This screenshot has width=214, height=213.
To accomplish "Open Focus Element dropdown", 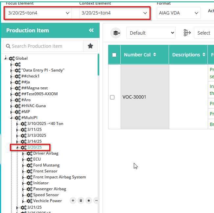I will coord(38,13).
